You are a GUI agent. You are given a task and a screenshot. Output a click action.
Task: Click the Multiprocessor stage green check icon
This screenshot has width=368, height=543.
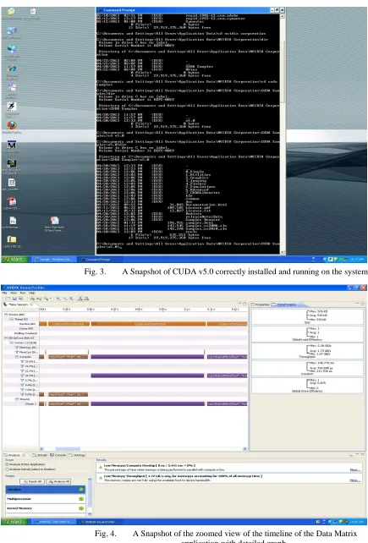[81, 499]
